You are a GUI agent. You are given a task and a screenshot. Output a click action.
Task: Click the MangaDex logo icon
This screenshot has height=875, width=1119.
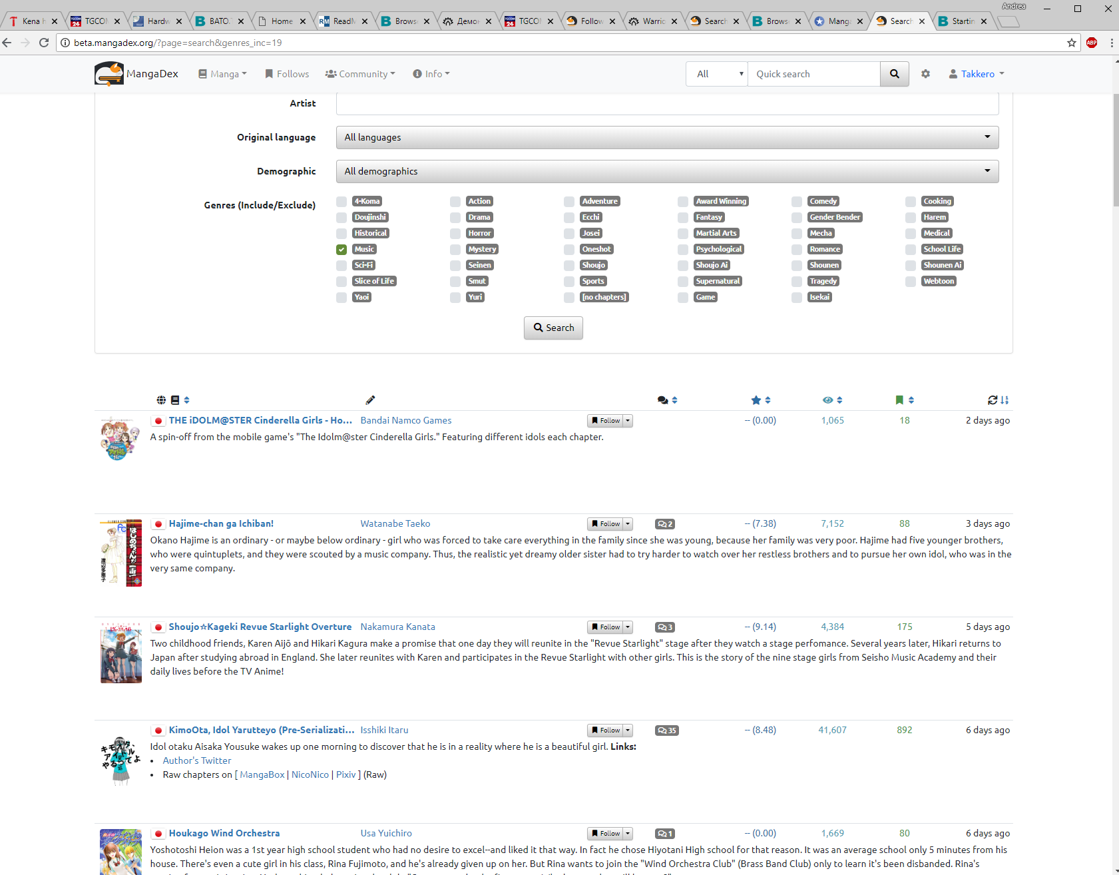(x=109, y=74)
